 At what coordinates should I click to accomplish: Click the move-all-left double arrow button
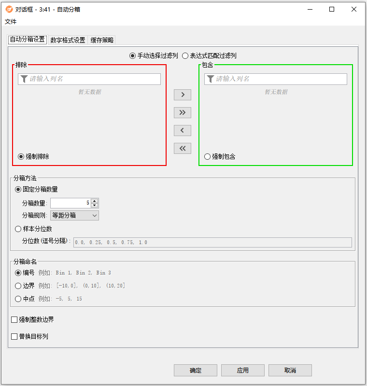182,149
